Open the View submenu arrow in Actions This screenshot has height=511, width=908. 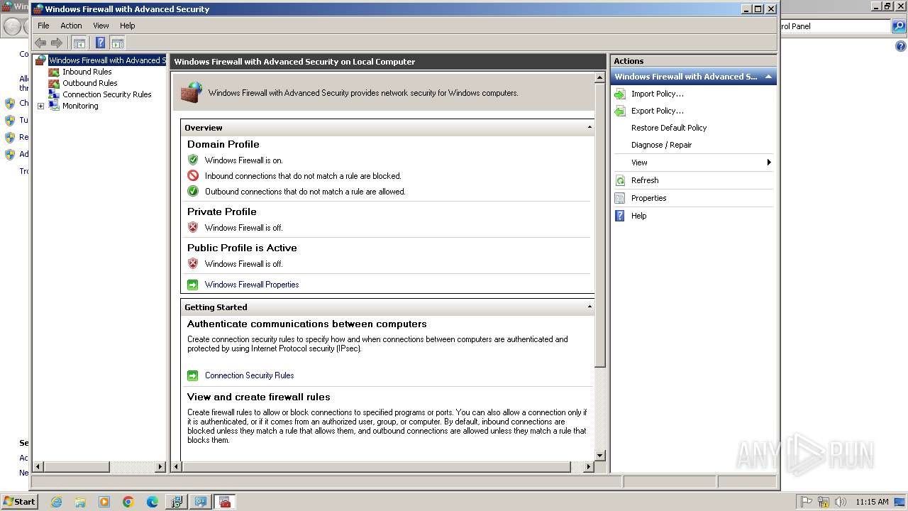769,163
